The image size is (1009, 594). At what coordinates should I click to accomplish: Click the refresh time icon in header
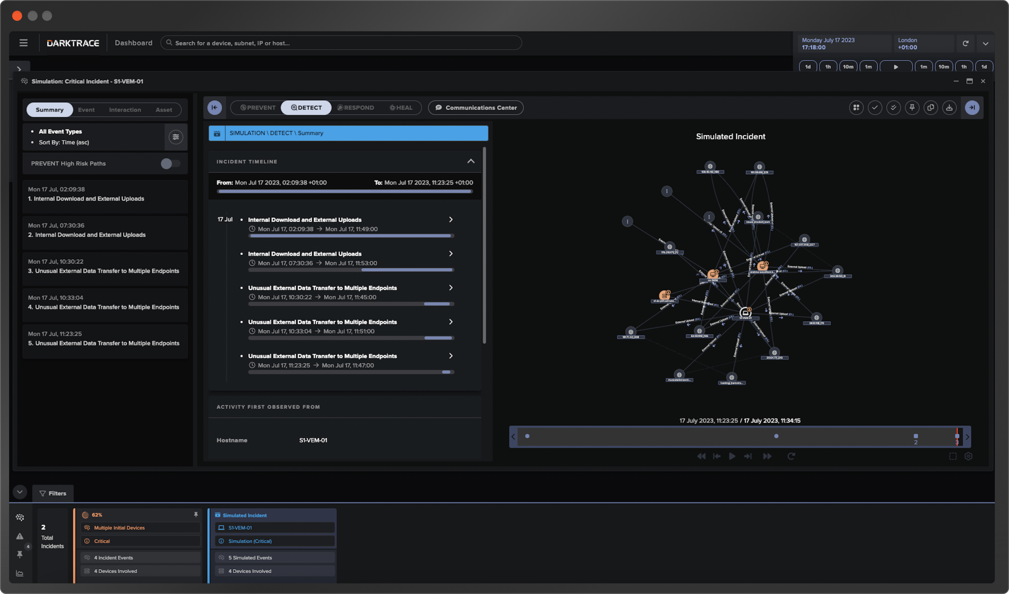pos(965,43)
